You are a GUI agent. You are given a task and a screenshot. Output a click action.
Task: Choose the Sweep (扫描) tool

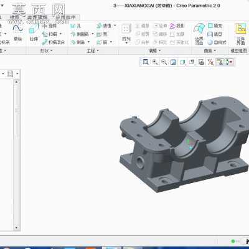coord(50,34)
